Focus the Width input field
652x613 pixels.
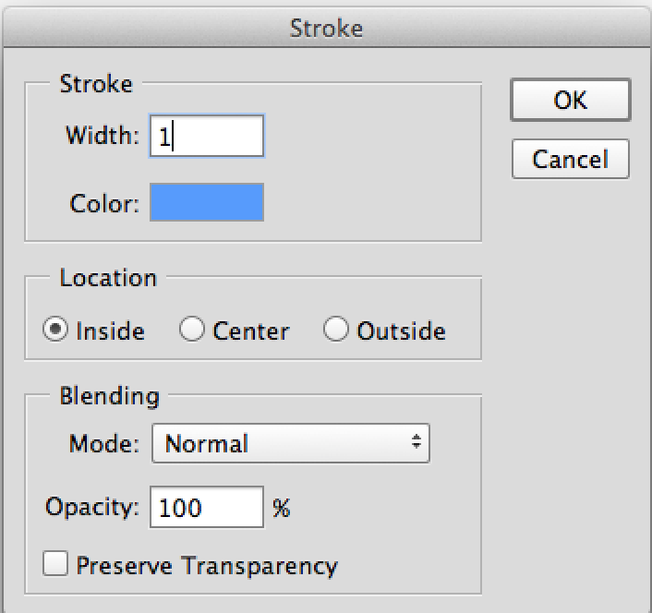pos(207,136)
